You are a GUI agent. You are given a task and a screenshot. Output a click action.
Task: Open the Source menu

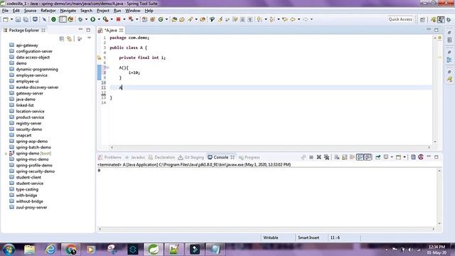click(30, 11)
